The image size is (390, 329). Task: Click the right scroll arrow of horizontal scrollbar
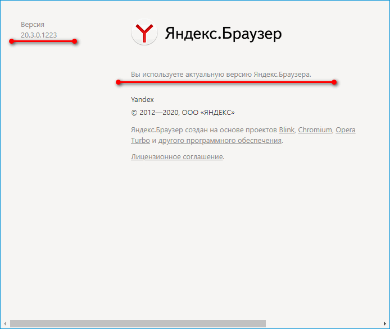[x=385, y=323]
